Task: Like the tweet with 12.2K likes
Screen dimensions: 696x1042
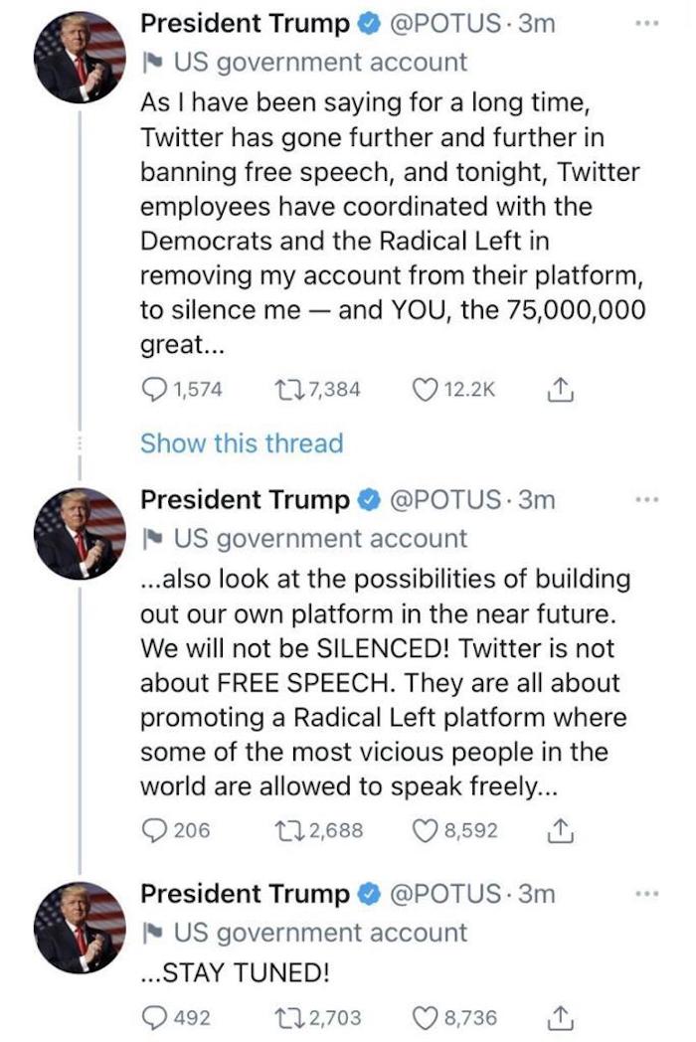Action: 424,391
